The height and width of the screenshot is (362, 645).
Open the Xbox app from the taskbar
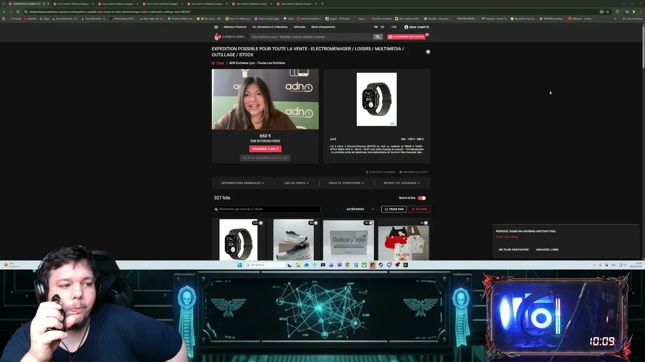pyautogui.click(x=364, y=265)
